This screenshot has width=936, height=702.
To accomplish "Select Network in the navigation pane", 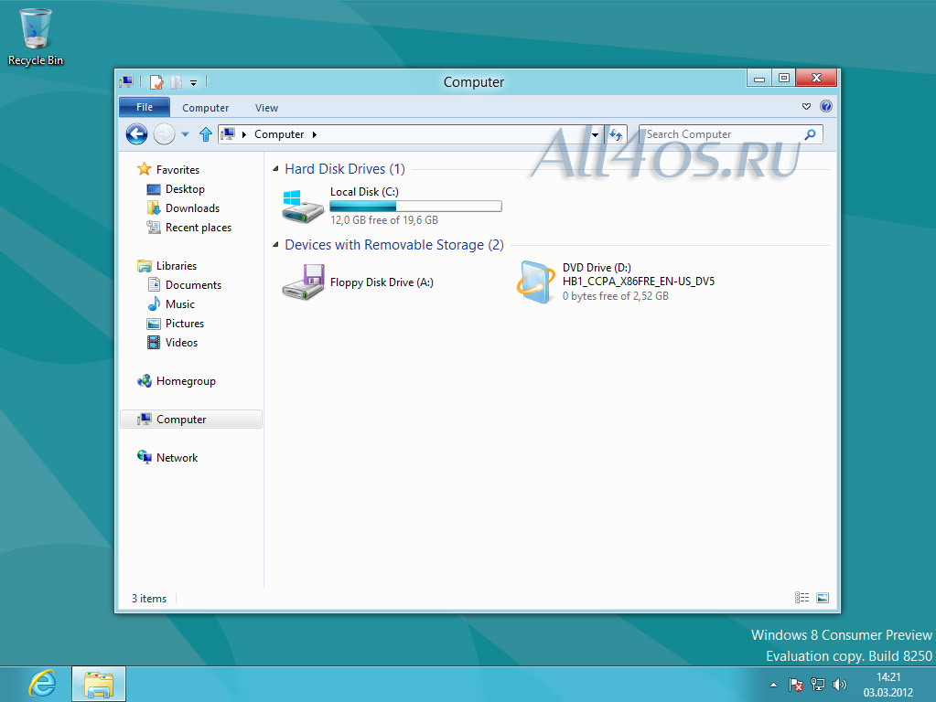I will (177, 457).
